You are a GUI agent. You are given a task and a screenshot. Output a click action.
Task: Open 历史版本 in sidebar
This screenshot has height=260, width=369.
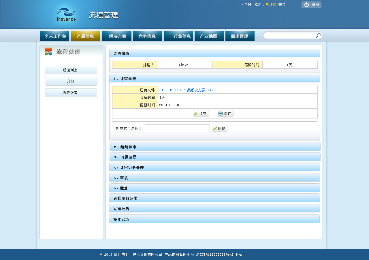[71, 93]
